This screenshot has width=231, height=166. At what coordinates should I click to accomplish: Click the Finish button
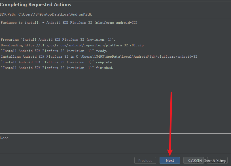pos(217,160)
